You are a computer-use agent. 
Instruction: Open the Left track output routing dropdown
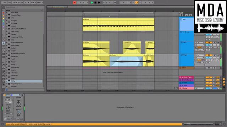[200, 50]
